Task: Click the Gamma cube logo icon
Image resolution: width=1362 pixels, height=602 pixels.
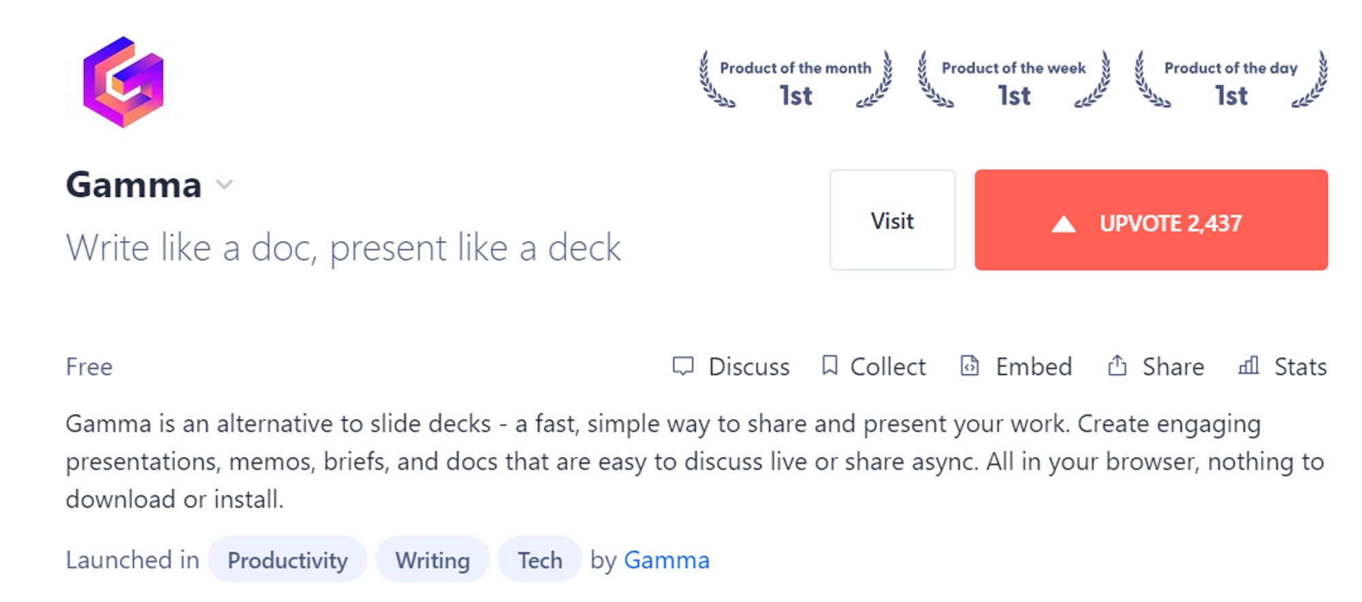Action: pos(123,82)
